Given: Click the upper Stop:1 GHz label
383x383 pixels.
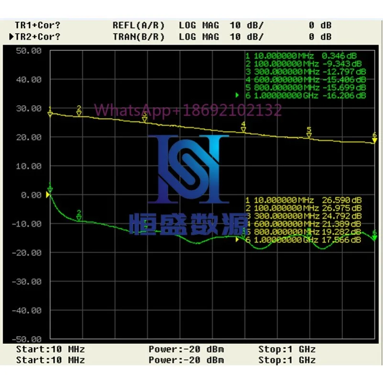Looking at the screenshot, I should pyautogui.click(x=287, y=350).
